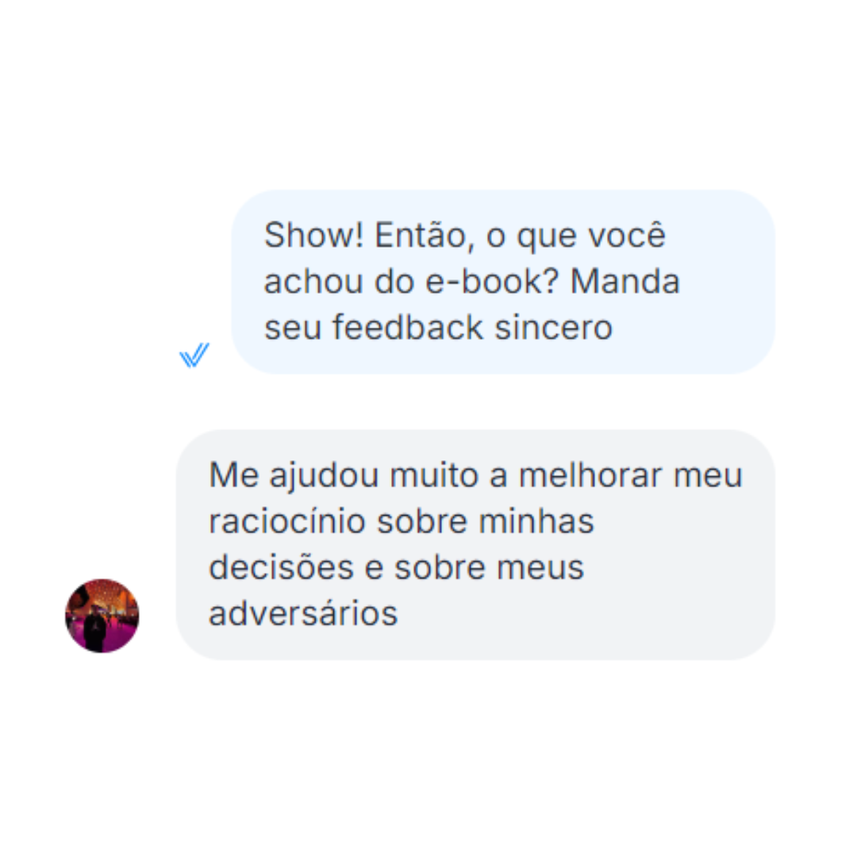Click the word "adversários" ending the reply
Image resolution: width=857 pixels, height=857 pixels.
tap(303, 613)
